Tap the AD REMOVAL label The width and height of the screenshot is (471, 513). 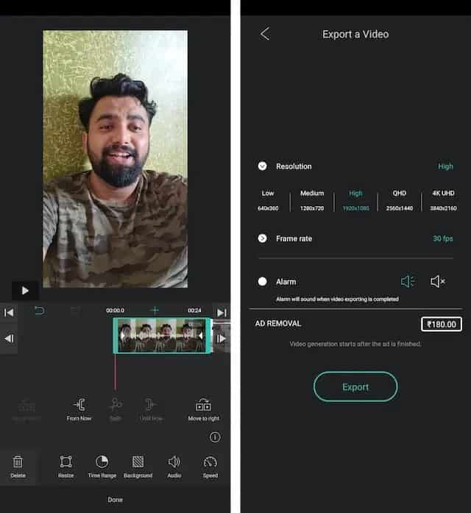278,324
